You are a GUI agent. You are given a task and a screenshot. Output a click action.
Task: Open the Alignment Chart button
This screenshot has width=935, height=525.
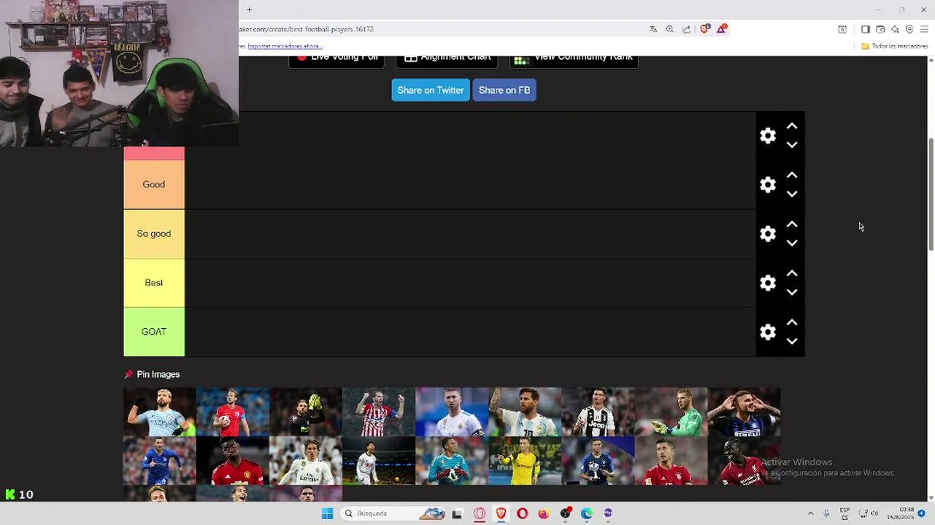[x=447, y=60]
